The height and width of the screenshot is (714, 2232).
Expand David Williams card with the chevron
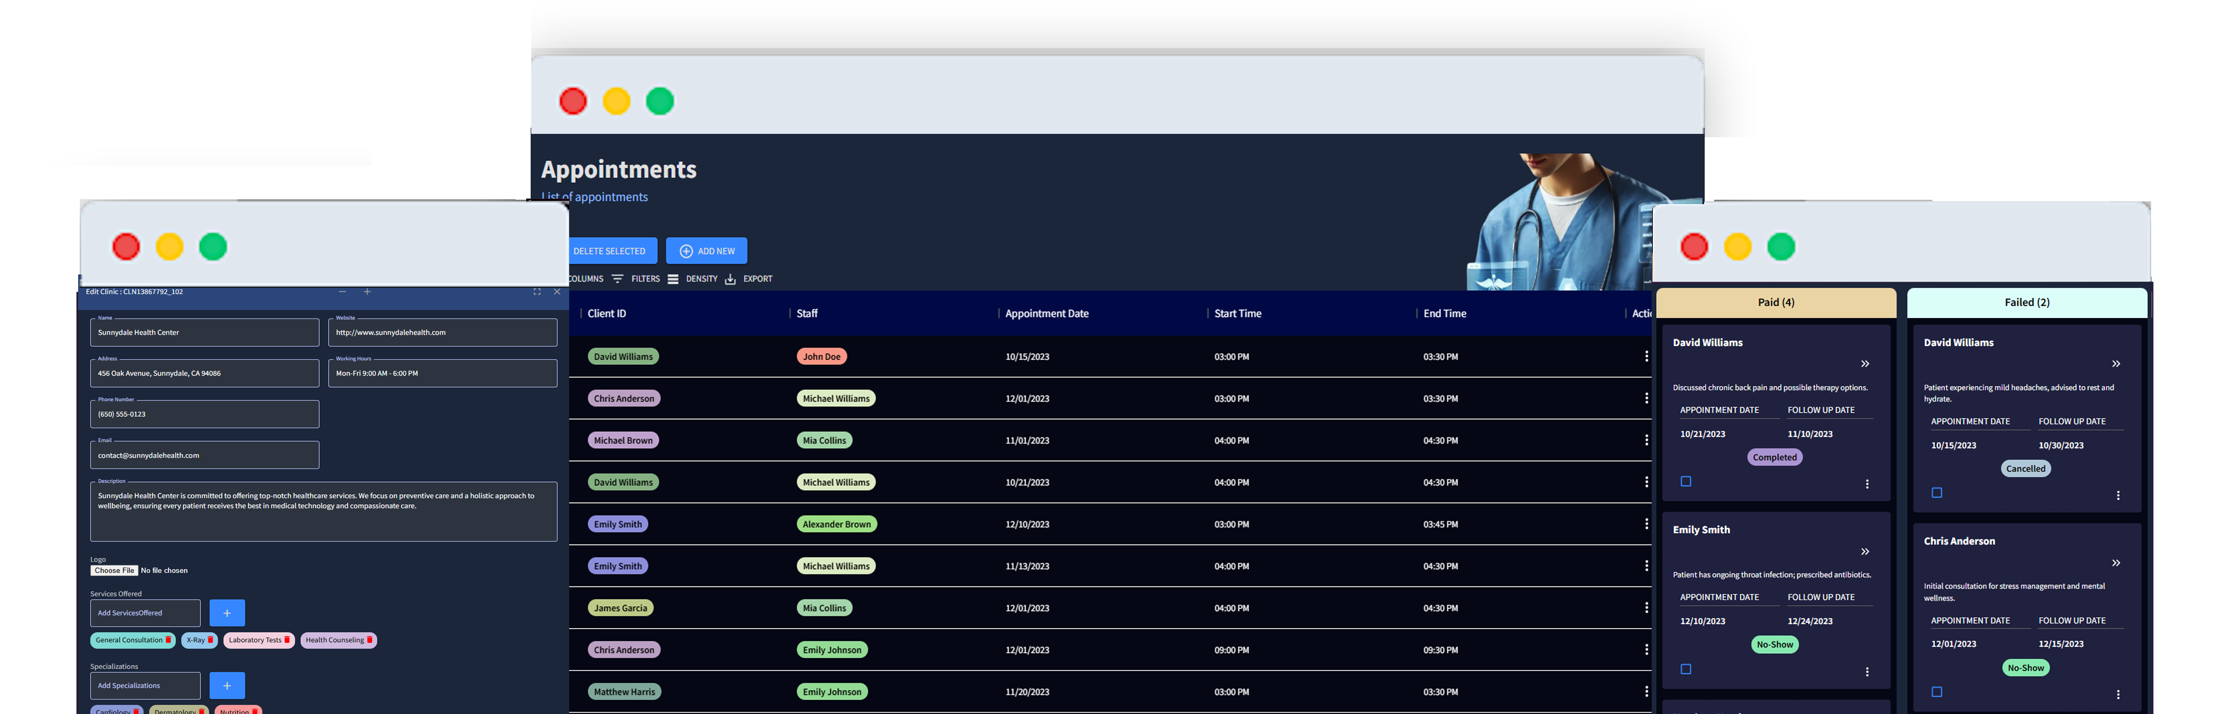tap(1865, 364)
